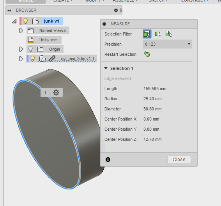Open the ASSEMBLE menu in toolbar

click(x=125, y=1)
